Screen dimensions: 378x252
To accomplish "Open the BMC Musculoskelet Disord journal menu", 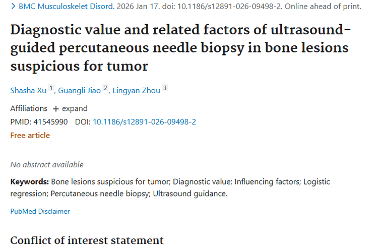I will [x=62, y=7].
